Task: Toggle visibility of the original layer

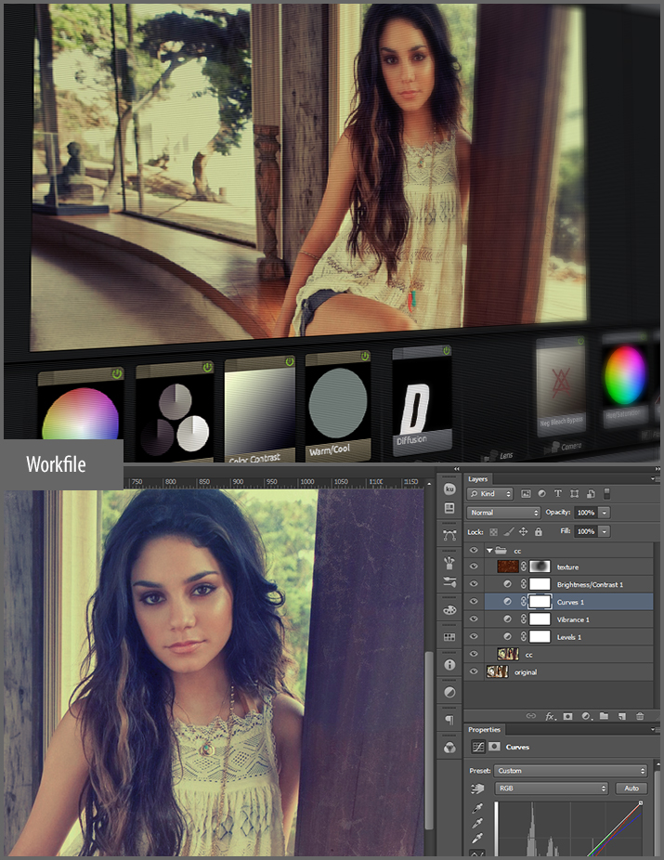Action: coord(475,671)
